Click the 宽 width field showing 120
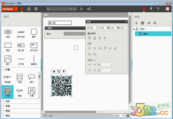The image size is (173, 119). (x=113, y=28)
